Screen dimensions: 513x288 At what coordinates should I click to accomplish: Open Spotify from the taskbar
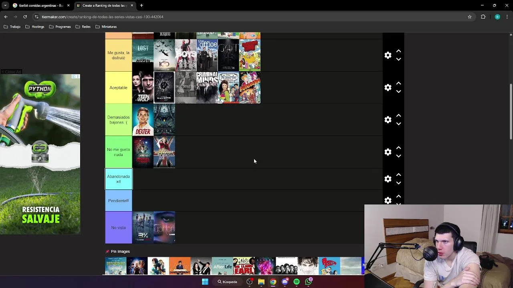[x=297, y=282]
